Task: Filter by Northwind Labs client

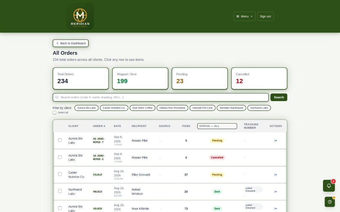Action: (259, 108)
